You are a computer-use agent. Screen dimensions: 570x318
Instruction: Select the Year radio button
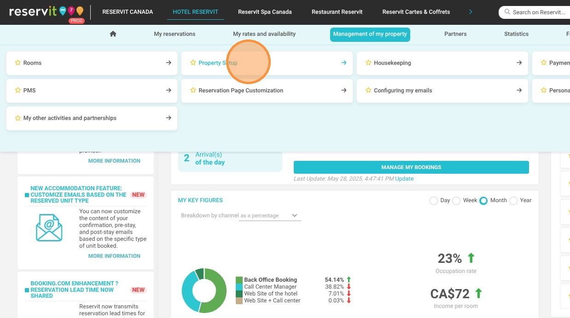coord(513,201)
